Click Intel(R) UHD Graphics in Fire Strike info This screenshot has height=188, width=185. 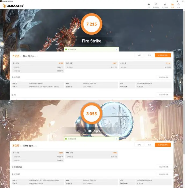click(36, 83)
